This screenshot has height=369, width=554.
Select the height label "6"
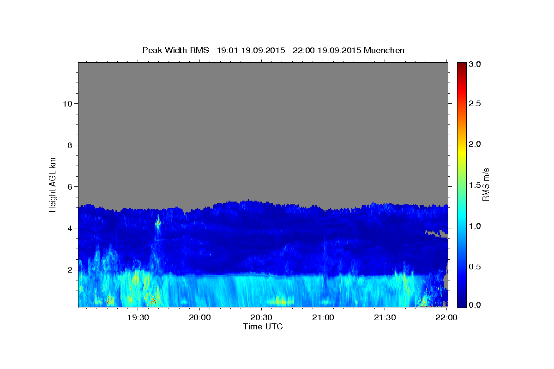click(x=70, y=186)
